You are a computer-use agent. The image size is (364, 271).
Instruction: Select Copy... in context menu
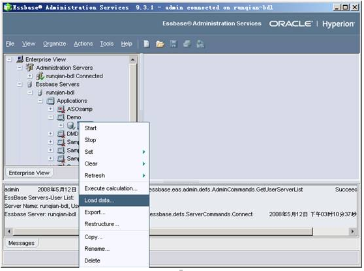(x=114, y=237)
